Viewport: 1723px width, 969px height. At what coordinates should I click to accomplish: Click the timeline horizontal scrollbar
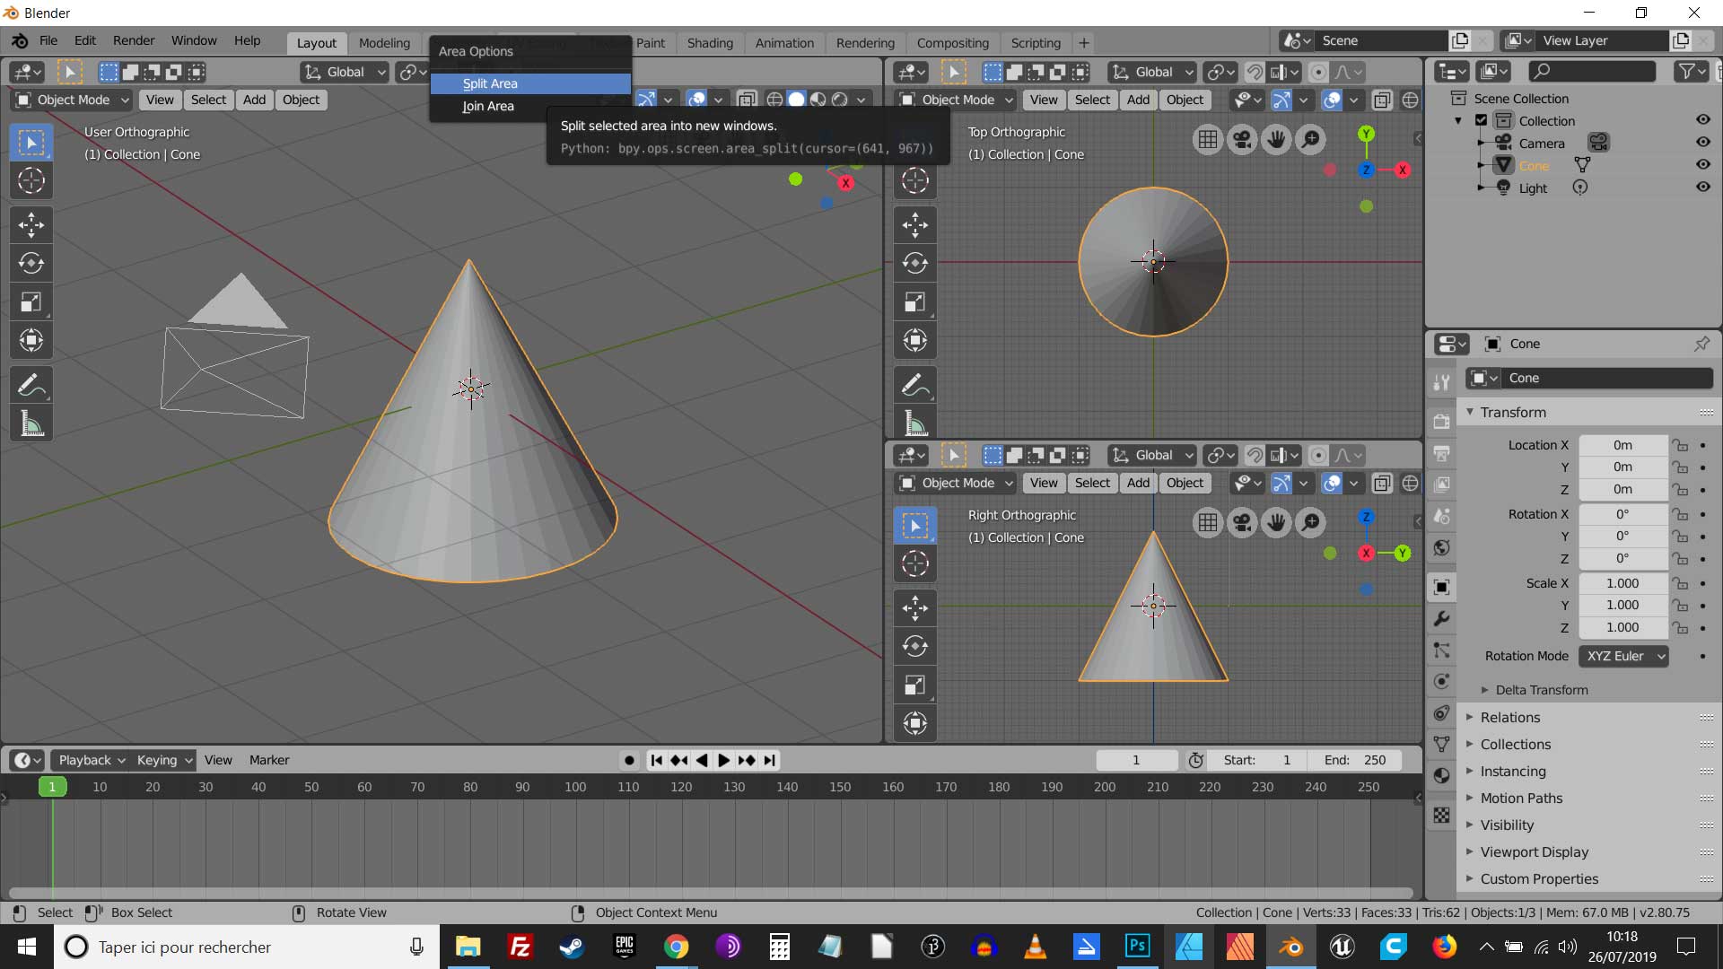(x=709, y=893)
